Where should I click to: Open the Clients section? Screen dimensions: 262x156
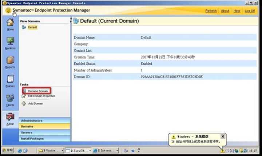tap(10, 100)
